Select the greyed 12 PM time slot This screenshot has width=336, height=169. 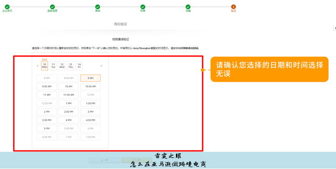[91, 95]
